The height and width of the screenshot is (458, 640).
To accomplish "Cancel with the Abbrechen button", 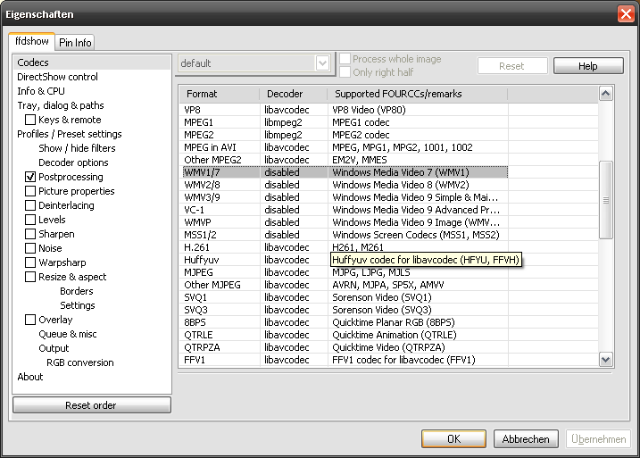I will (526, 439).
